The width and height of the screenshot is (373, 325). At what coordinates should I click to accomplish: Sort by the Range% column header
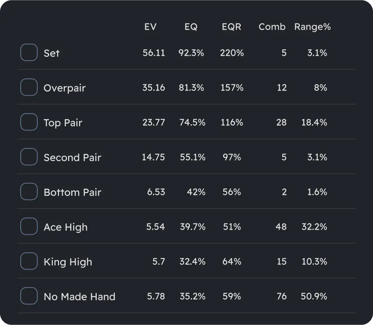312,26
